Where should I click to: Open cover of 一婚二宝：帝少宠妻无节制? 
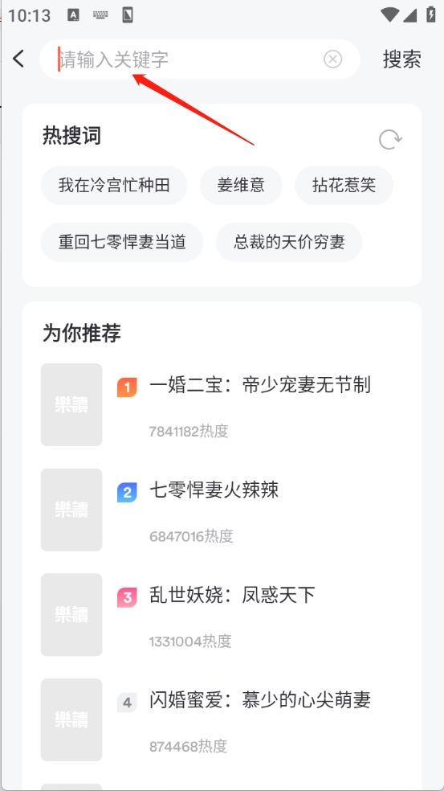tap(71, 404)
